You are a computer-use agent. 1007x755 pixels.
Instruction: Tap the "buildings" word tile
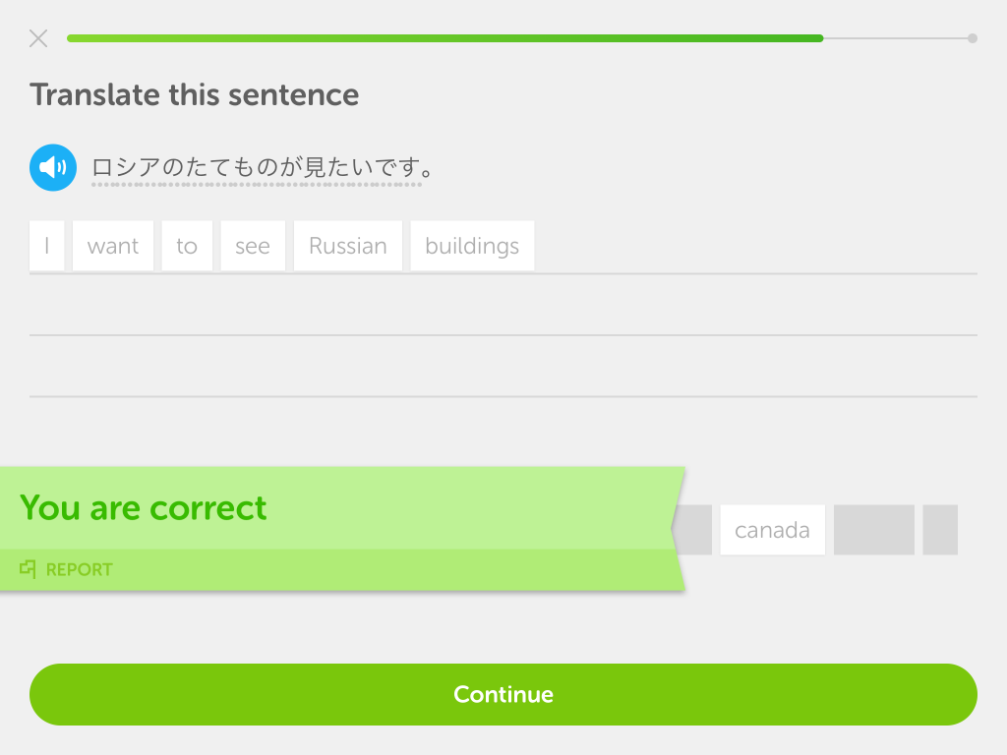pos(472,246)
